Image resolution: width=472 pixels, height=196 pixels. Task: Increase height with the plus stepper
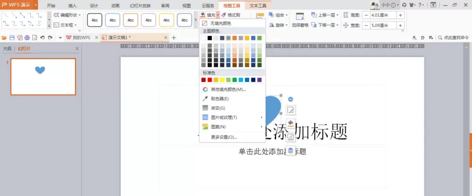point(400,15)
